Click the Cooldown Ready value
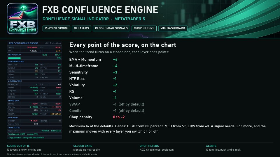 pos(58,94)
